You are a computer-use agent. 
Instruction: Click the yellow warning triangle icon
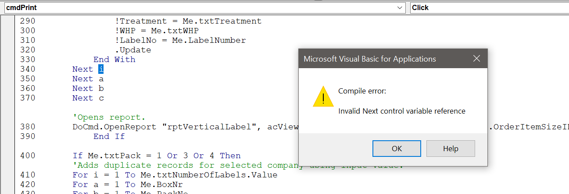(323, 97)
